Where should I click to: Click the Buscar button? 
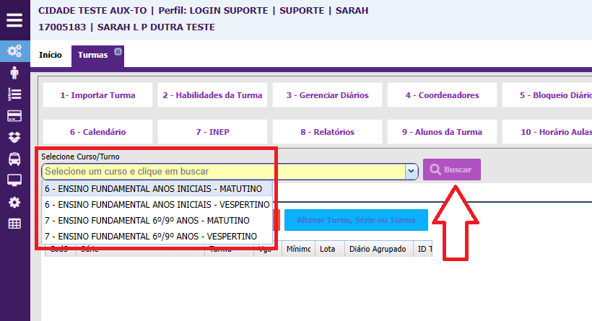coord(451,170)
